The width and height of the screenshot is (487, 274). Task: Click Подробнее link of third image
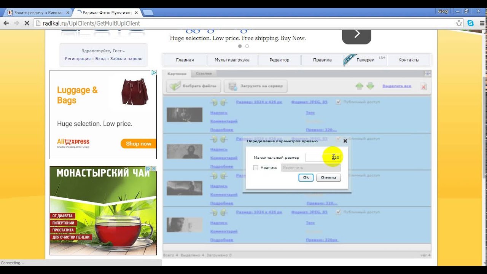tap(221, 203)
